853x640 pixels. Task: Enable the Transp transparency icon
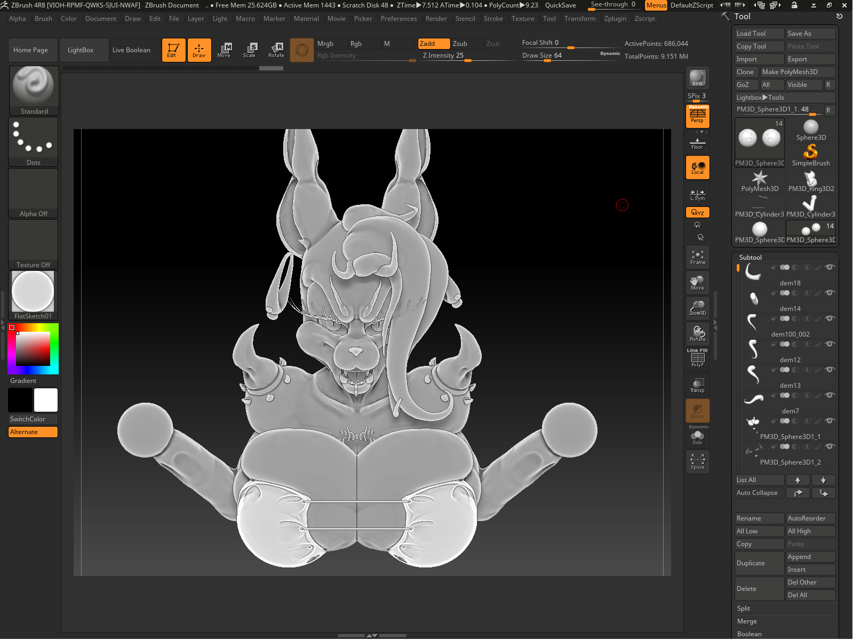pos(697,385)
